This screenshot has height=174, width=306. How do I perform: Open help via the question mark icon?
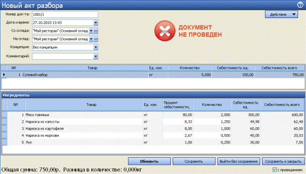pos(300,5)
